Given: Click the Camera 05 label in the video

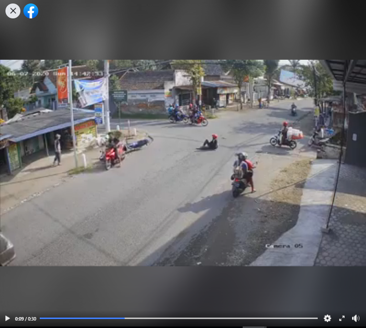Looking at the screenshot, I should coord(283,246).
